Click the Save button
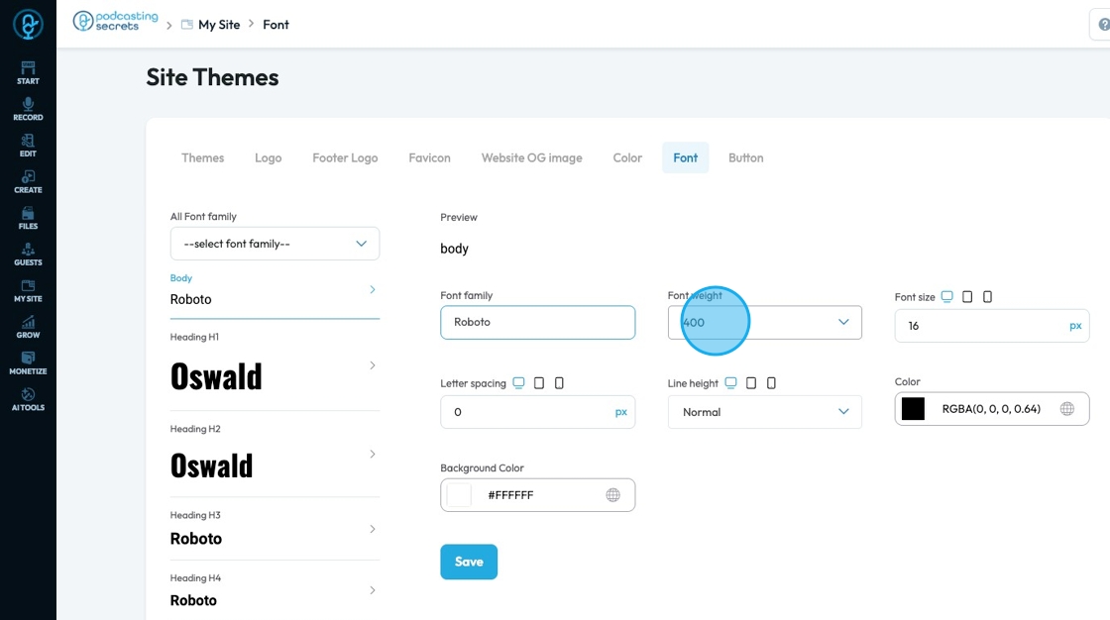 [469, 562]
